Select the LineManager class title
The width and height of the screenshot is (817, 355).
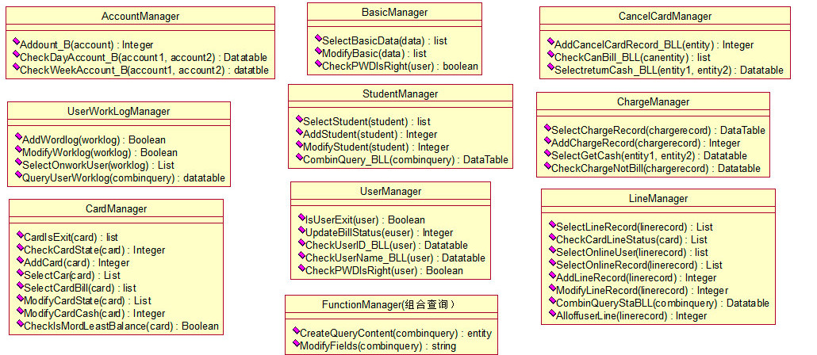click(x=658, y=198)
